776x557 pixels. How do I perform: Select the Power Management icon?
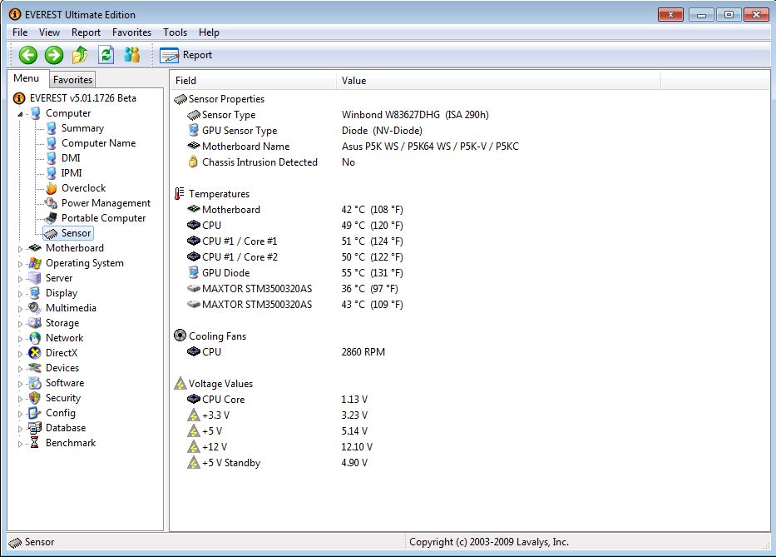click(x=52, y=203)
